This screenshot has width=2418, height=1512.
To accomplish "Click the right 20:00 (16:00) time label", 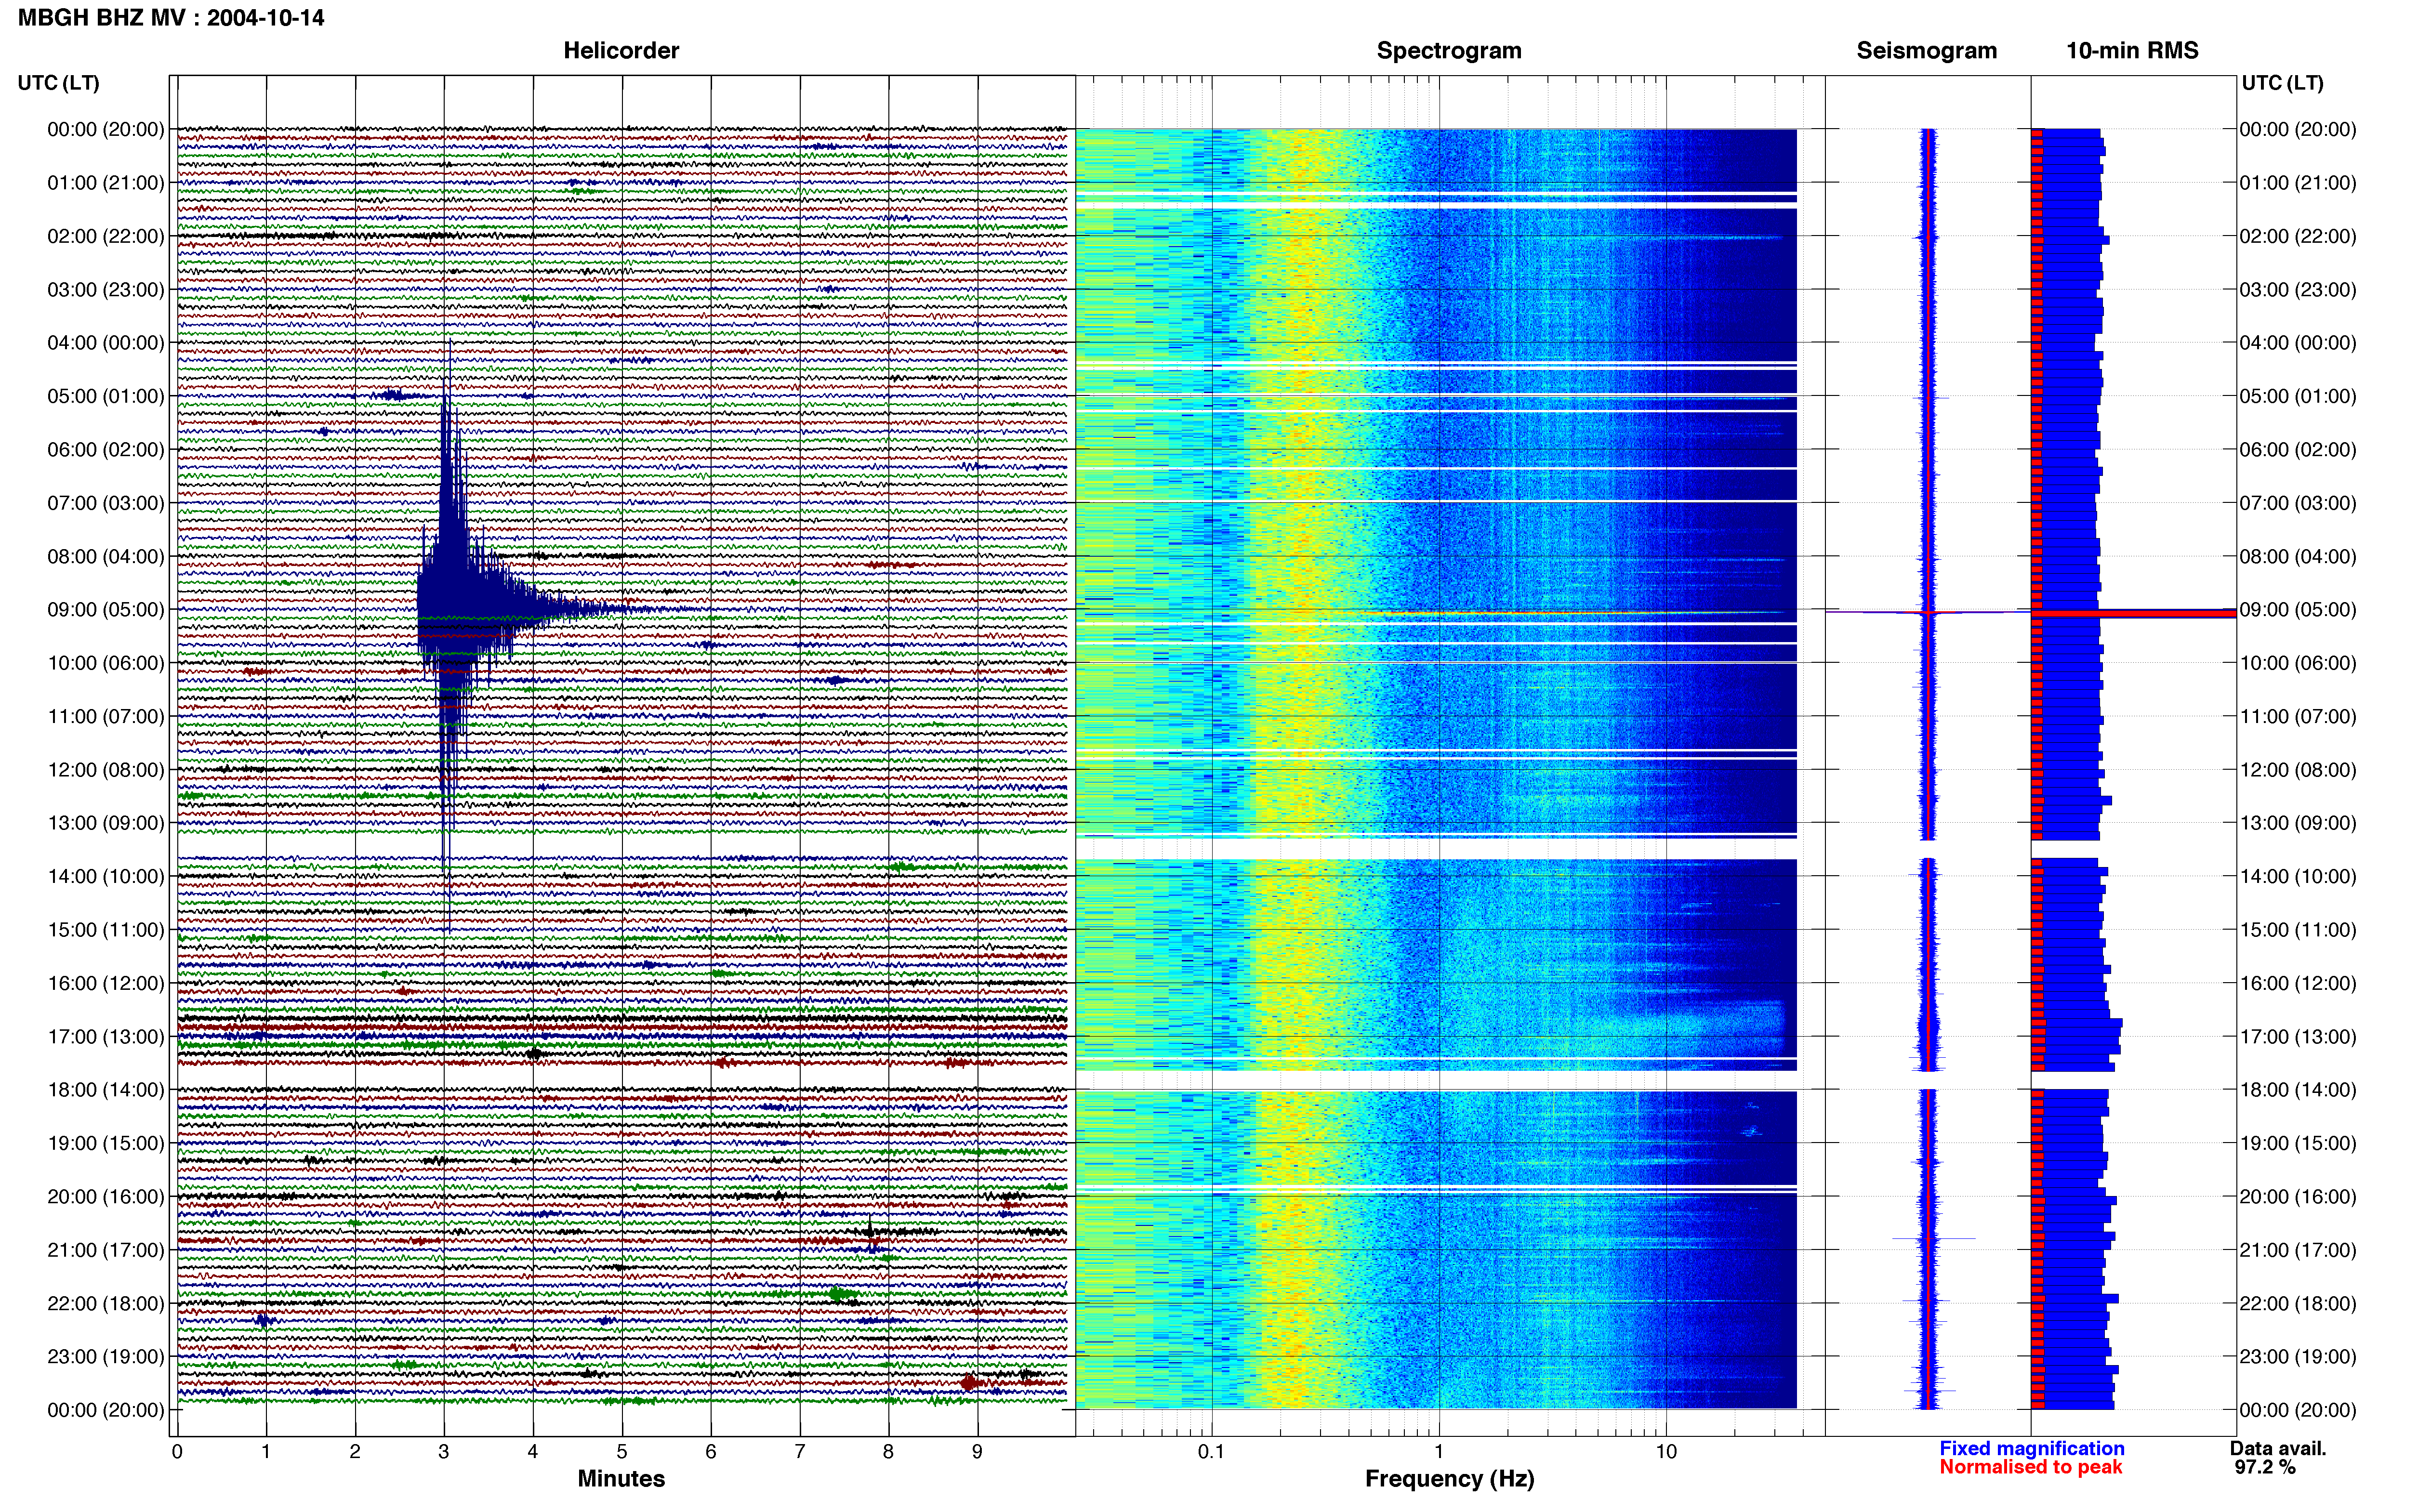I will [x=2298, y=1196].
